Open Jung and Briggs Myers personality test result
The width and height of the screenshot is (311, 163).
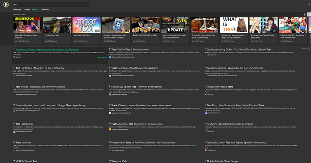click(51, 105)
